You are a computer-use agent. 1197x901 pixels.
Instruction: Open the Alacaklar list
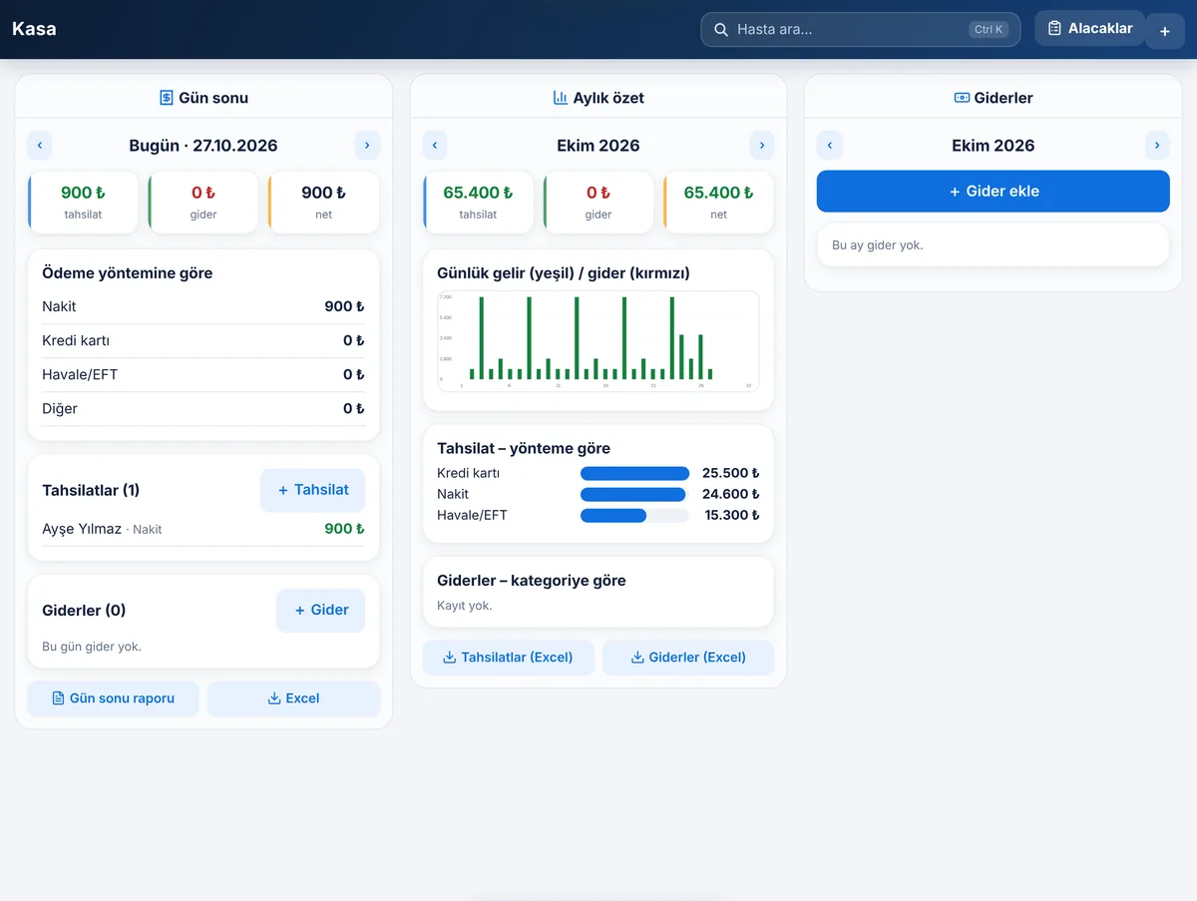pyautogui.click(x=1089, y=29)
